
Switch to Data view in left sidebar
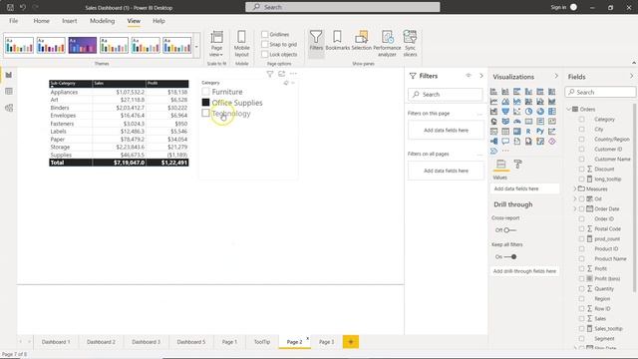[x=9, y=91]
